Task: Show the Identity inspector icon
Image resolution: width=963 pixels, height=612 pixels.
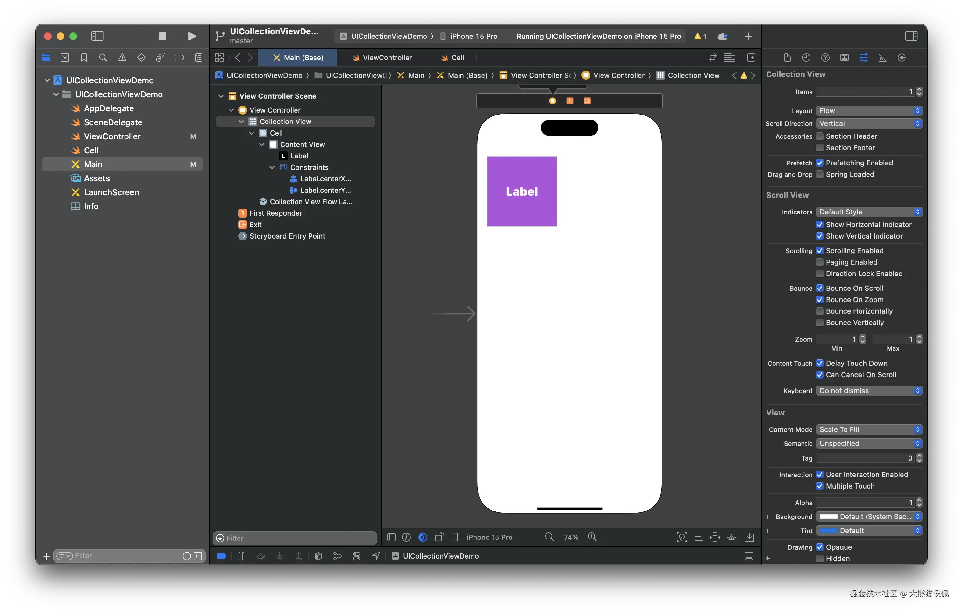Action: [x=844, y=58]
